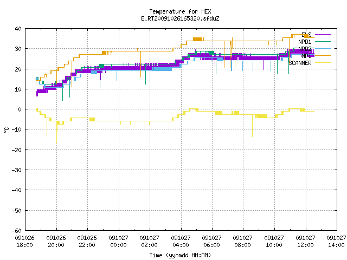Image resolution: width=347 pixels, height=260 pixels.
Task: Click the x-axis tick '091027 04:00'
Action: click(181, 242)
